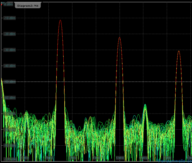Click the white dotted -50 dBm reference line
192x163 pixels.
pyautogui.click(x=96, y=82)
